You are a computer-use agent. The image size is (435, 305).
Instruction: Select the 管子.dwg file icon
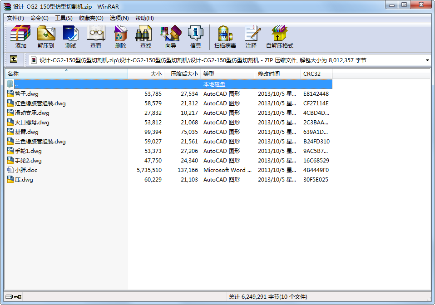click(10, 93)
